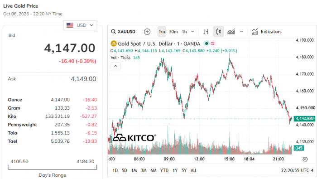The width and height of the screenshot is (317, 179).
Task: Toggle the 30m interval button
Action: pos(173,32)
